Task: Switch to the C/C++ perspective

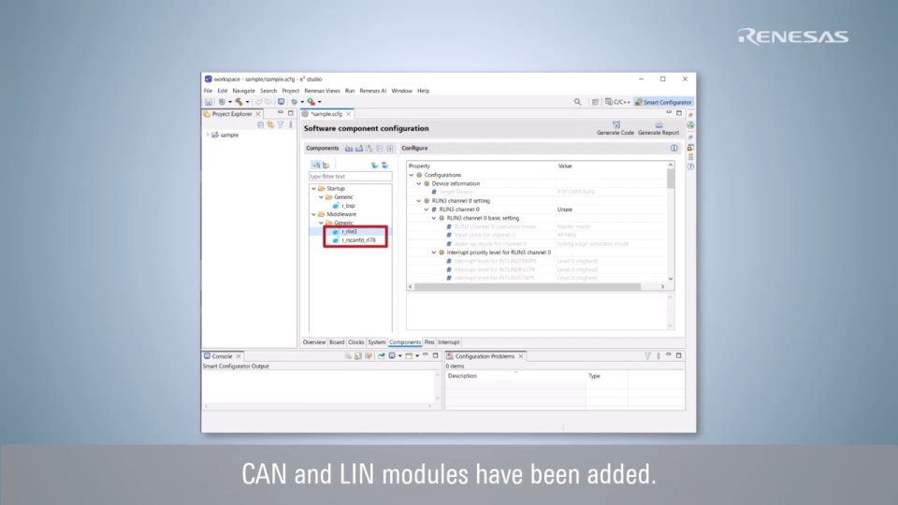Action: pyautogui.click(x=617, y=102)
